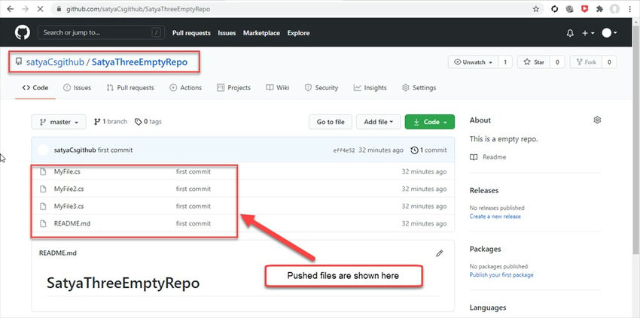640x318 pixels.
Task: Switch to the Wiki tab
Action: pos(278,88)
